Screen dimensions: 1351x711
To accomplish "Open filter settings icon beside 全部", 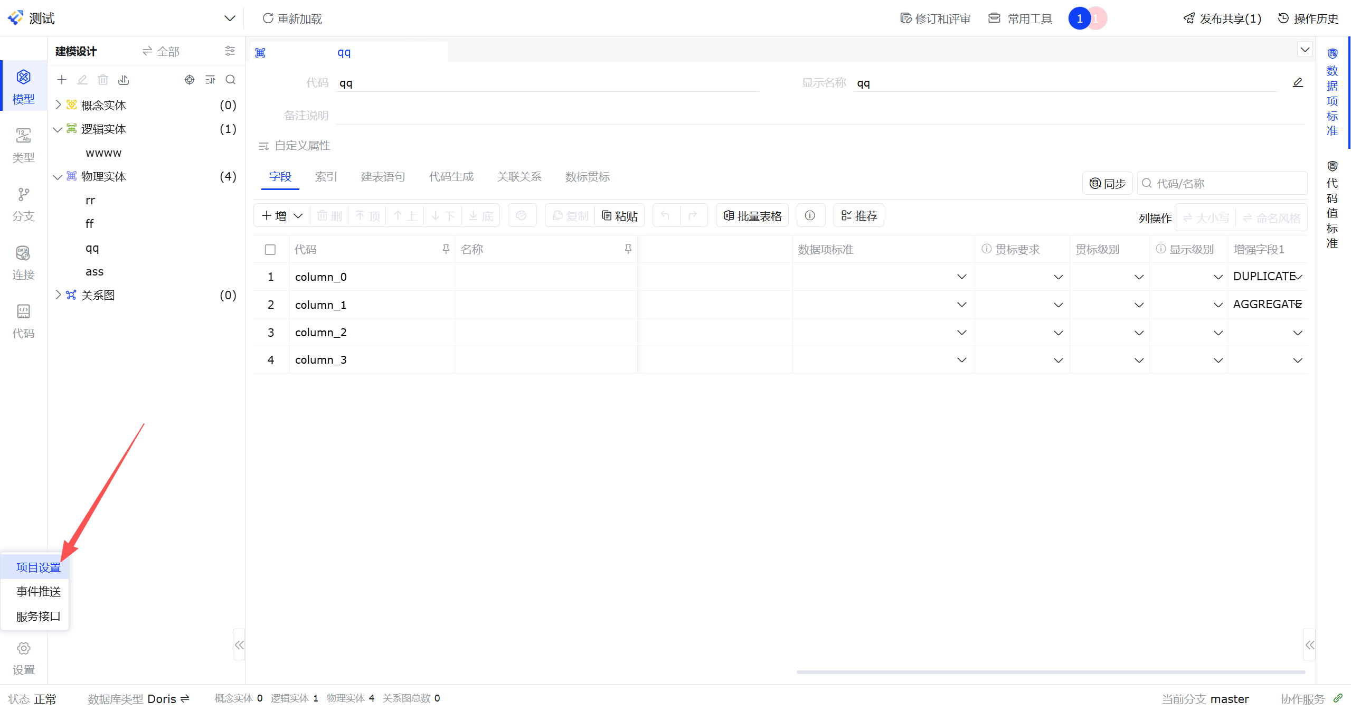I will point(230,51).
